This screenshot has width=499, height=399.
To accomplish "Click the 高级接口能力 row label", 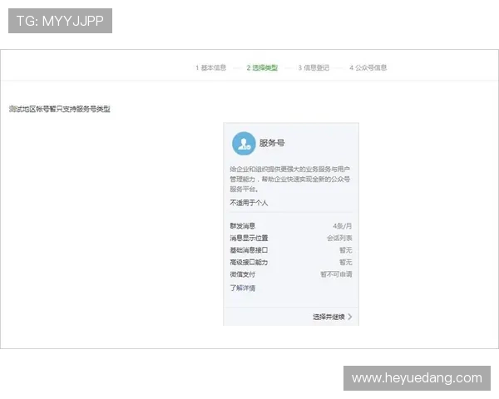I will (249, 262).
